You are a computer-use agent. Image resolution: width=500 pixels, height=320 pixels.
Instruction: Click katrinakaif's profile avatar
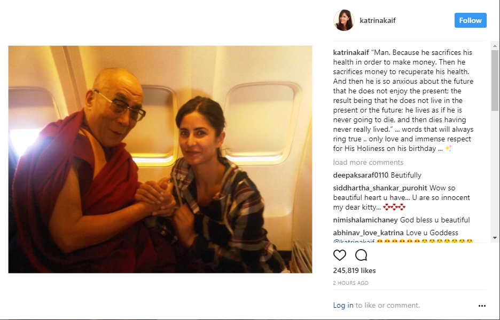[344, 20]
